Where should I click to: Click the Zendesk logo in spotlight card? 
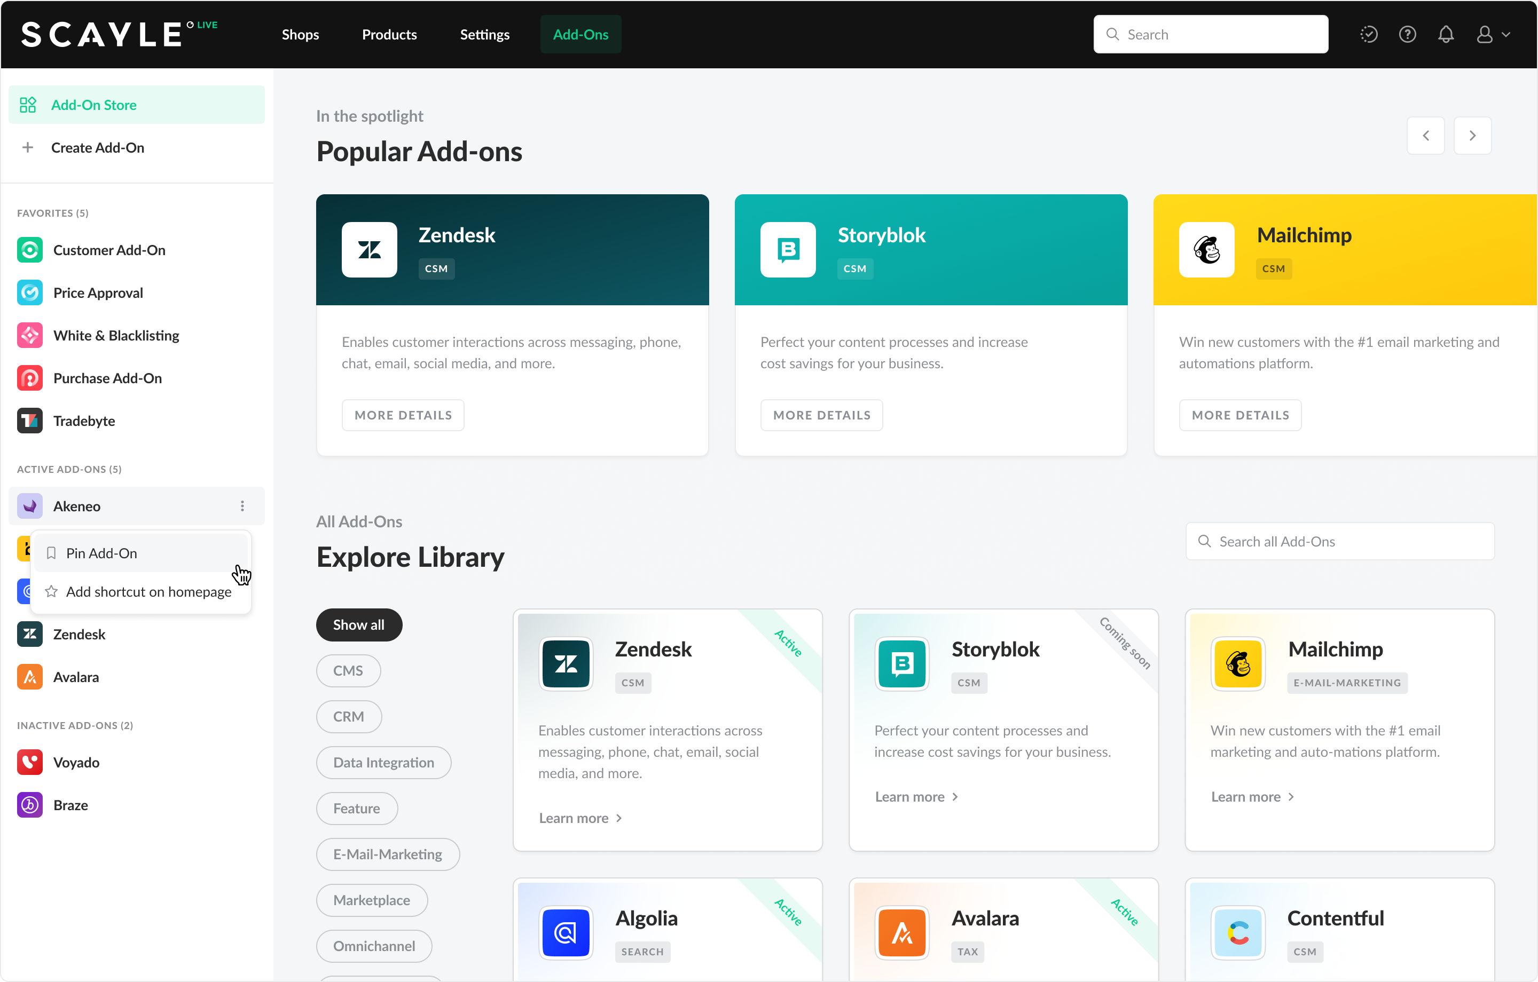(369, 250)
